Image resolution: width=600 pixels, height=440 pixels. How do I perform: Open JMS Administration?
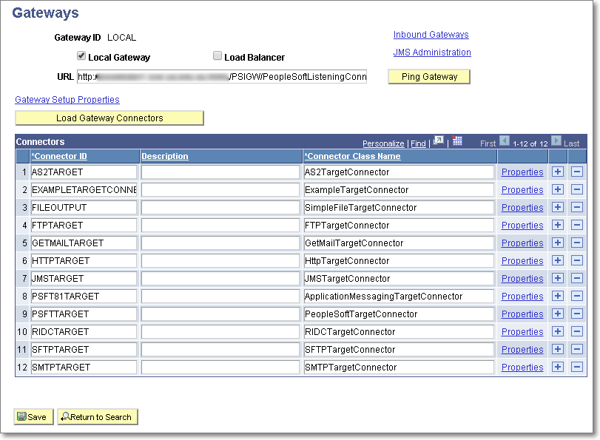432,53
